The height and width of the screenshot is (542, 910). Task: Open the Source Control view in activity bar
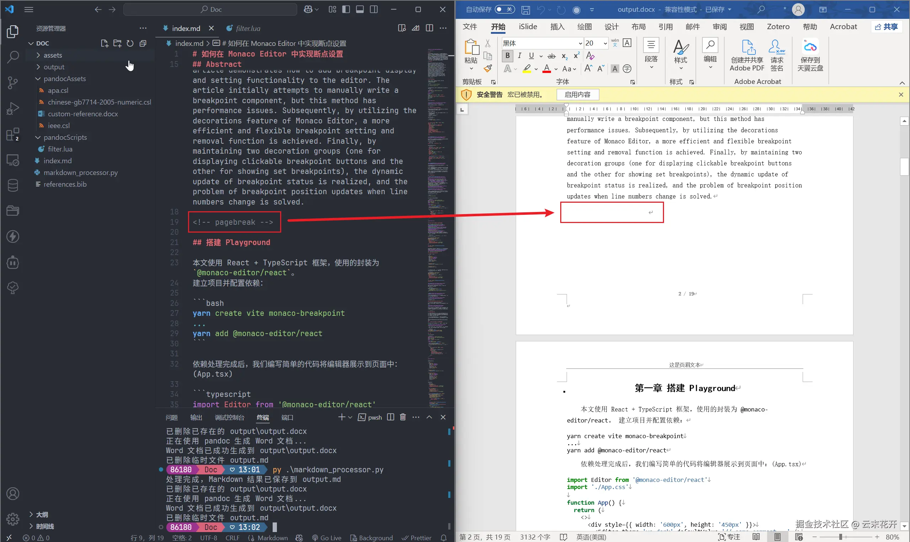pyautogui.click(x=13, y=83)
